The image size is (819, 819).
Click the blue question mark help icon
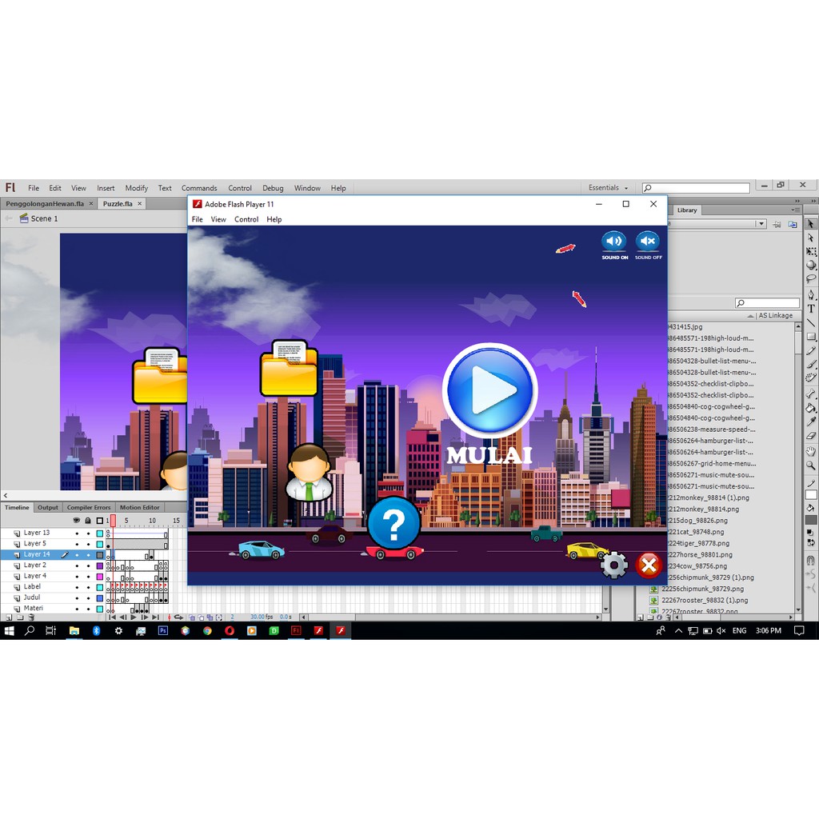click(x=394, y=524)
